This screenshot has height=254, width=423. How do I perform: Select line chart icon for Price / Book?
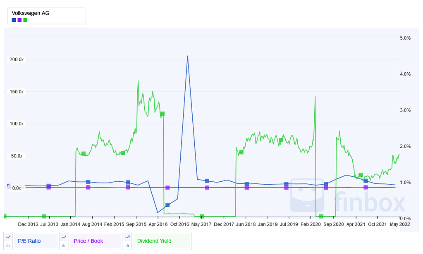coord(64,237)
